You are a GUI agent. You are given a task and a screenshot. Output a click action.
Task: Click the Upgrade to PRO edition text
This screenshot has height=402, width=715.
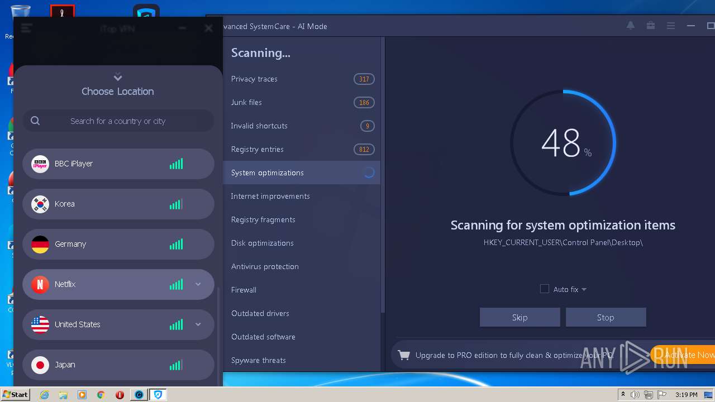tap(514, 355)
